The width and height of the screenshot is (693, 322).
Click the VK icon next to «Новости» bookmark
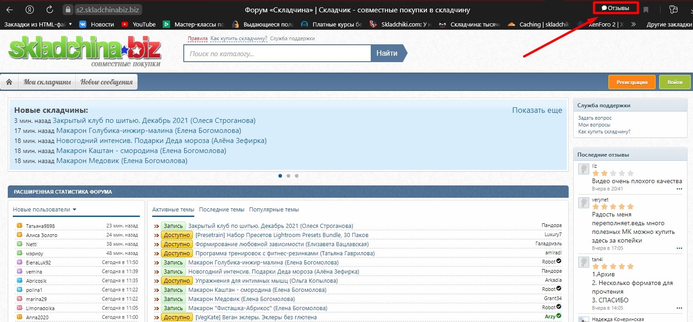click(83, 24)
